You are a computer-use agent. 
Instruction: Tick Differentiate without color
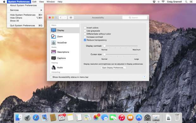click(x=85, y=34)
